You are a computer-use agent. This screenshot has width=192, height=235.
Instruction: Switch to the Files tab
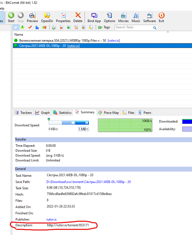point(128,112)
